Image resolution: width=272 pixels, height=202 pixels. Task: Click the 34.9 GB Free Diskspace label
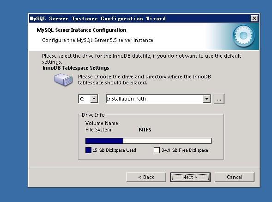[185, 150]
